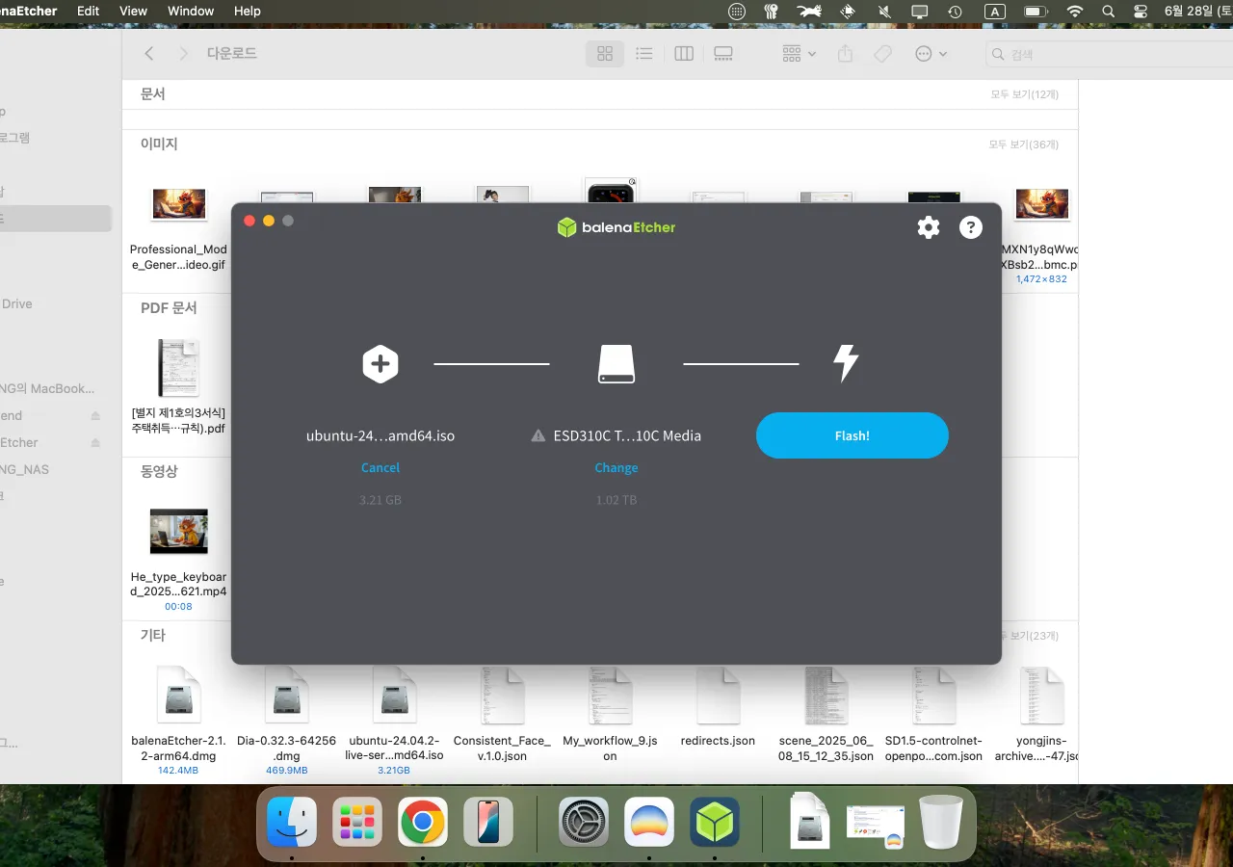The width and height of the screenshot is (1233, 867).
Task: Click the help question mark icon
Action: (970, 227)
